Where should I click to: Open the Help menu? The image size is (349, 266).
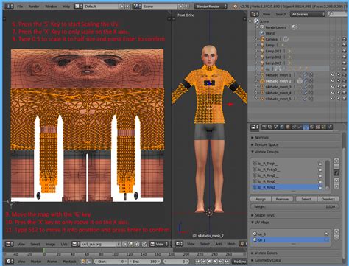(x=66, y=7)
